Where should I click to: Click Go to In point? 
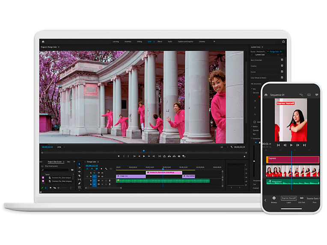pos(134,156)
